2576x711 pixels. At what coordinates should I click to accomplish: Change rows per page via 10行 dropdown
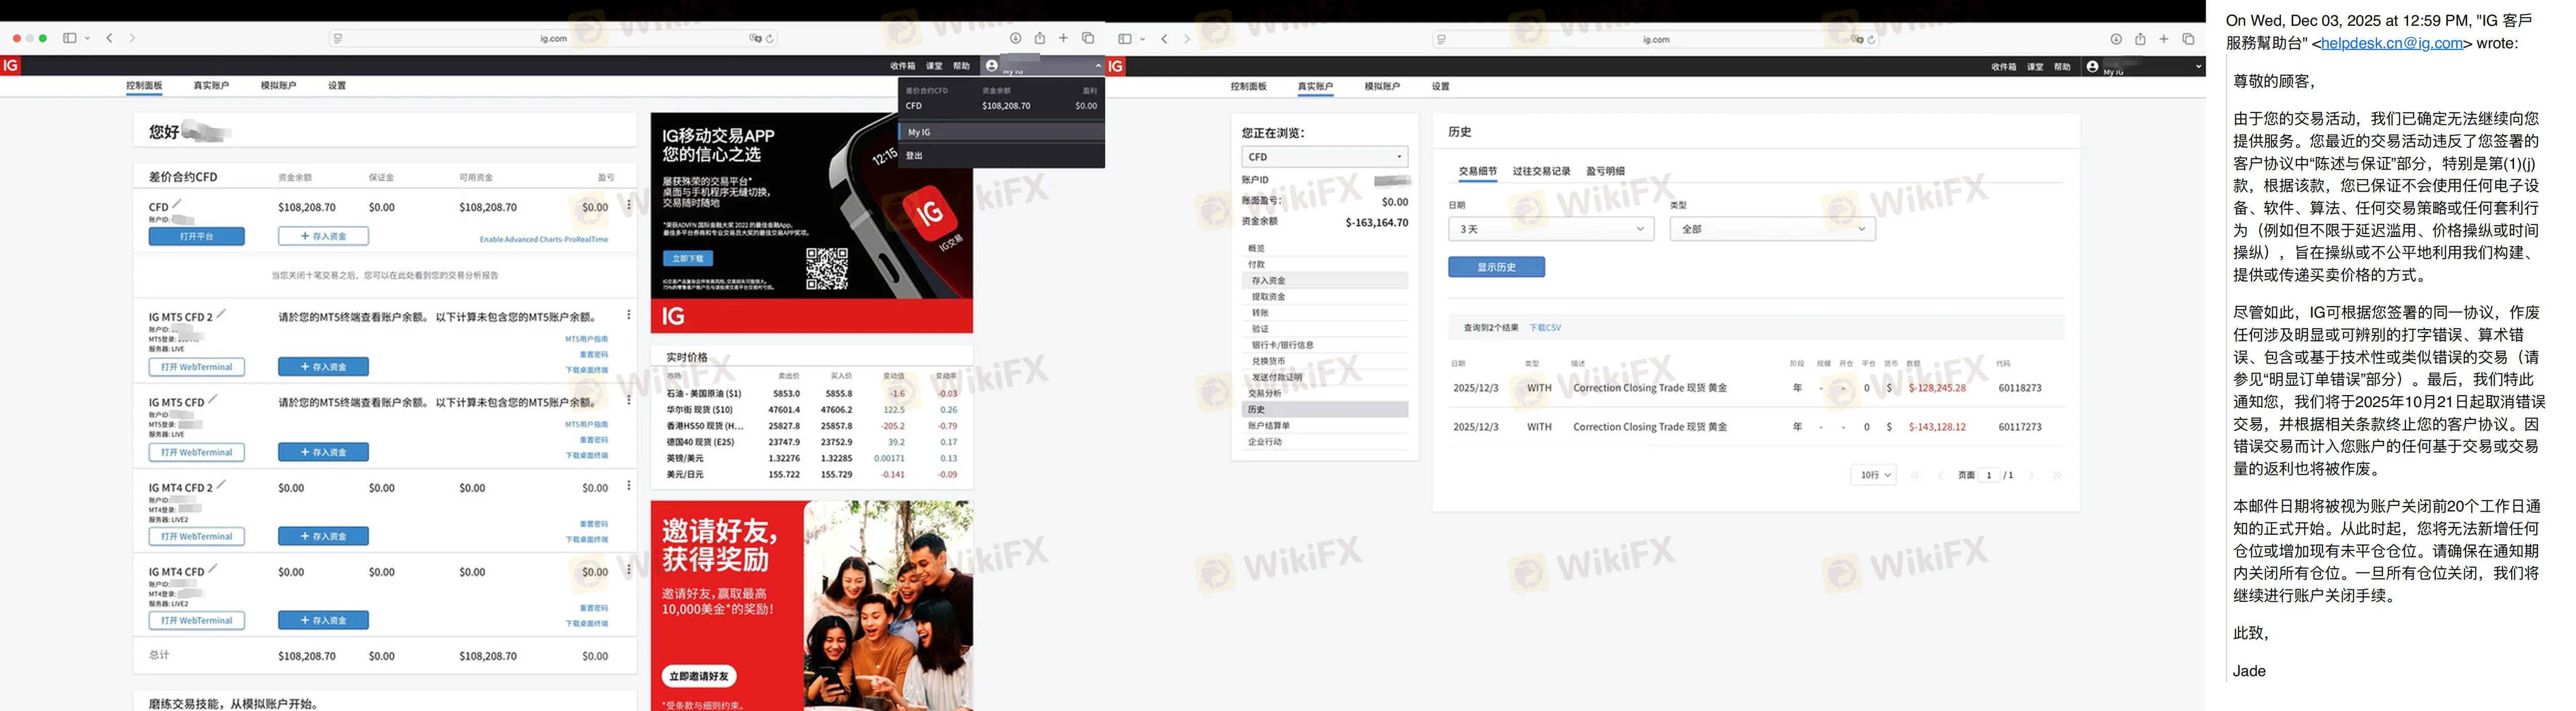pyautogui.click(x=1872, y=475)
